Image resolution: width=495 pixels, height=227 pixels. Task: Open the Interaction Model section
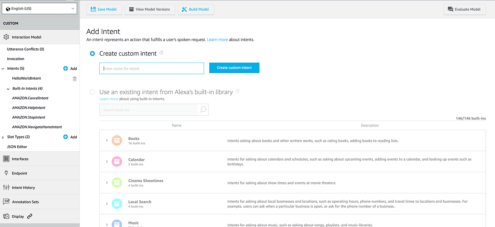coord(40,37)
